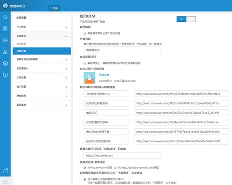Click the 系统设置 panel heading
This screenshot has width=232, height=185.
point(21,18)
